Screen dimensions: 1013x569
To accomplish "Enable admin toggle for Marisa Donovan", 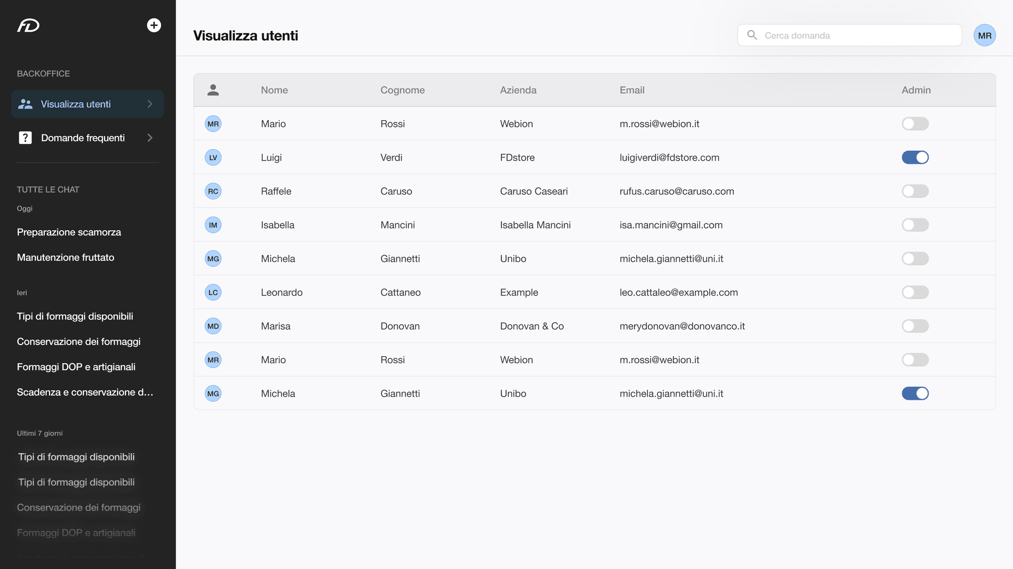I will (915, 326).
